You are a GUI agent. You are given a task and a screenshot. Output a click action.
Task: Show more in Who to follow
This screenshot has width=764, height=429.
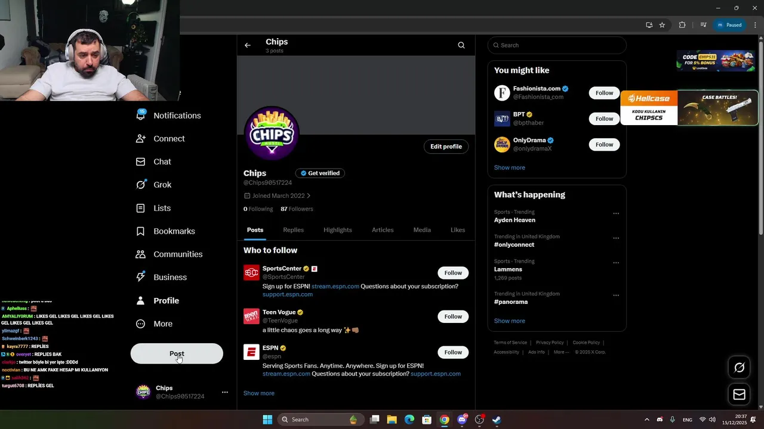(259, 393)
